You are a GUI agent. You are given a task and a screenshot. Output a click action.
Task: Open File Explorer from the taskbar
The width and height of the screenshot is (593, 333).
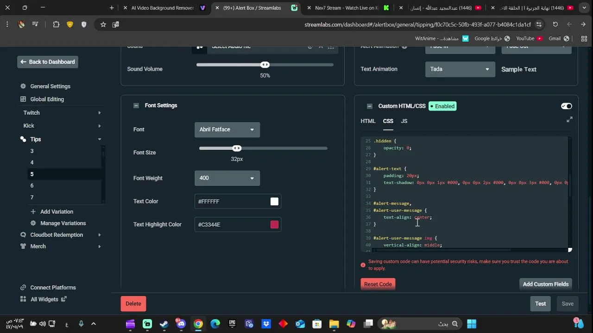[334, 324]
